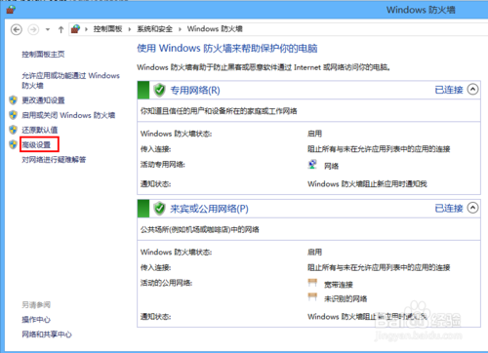Click the 宽带连接 network name
Viewport: 488px width, 353px height.
click(x=339, y=285)
